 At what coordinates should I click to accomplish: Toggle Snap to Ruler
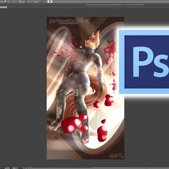point(39,2)
